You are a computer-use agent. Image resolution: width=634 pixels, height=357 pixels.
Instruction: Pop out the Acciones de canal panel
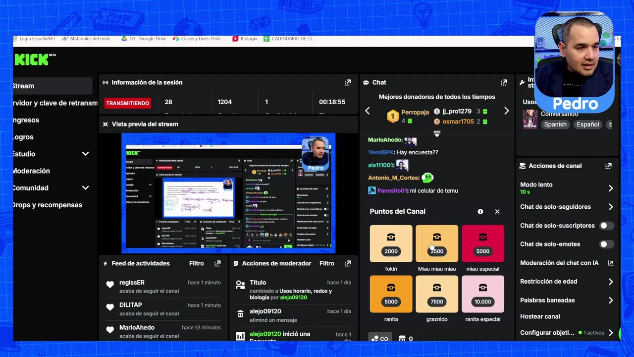608,166
